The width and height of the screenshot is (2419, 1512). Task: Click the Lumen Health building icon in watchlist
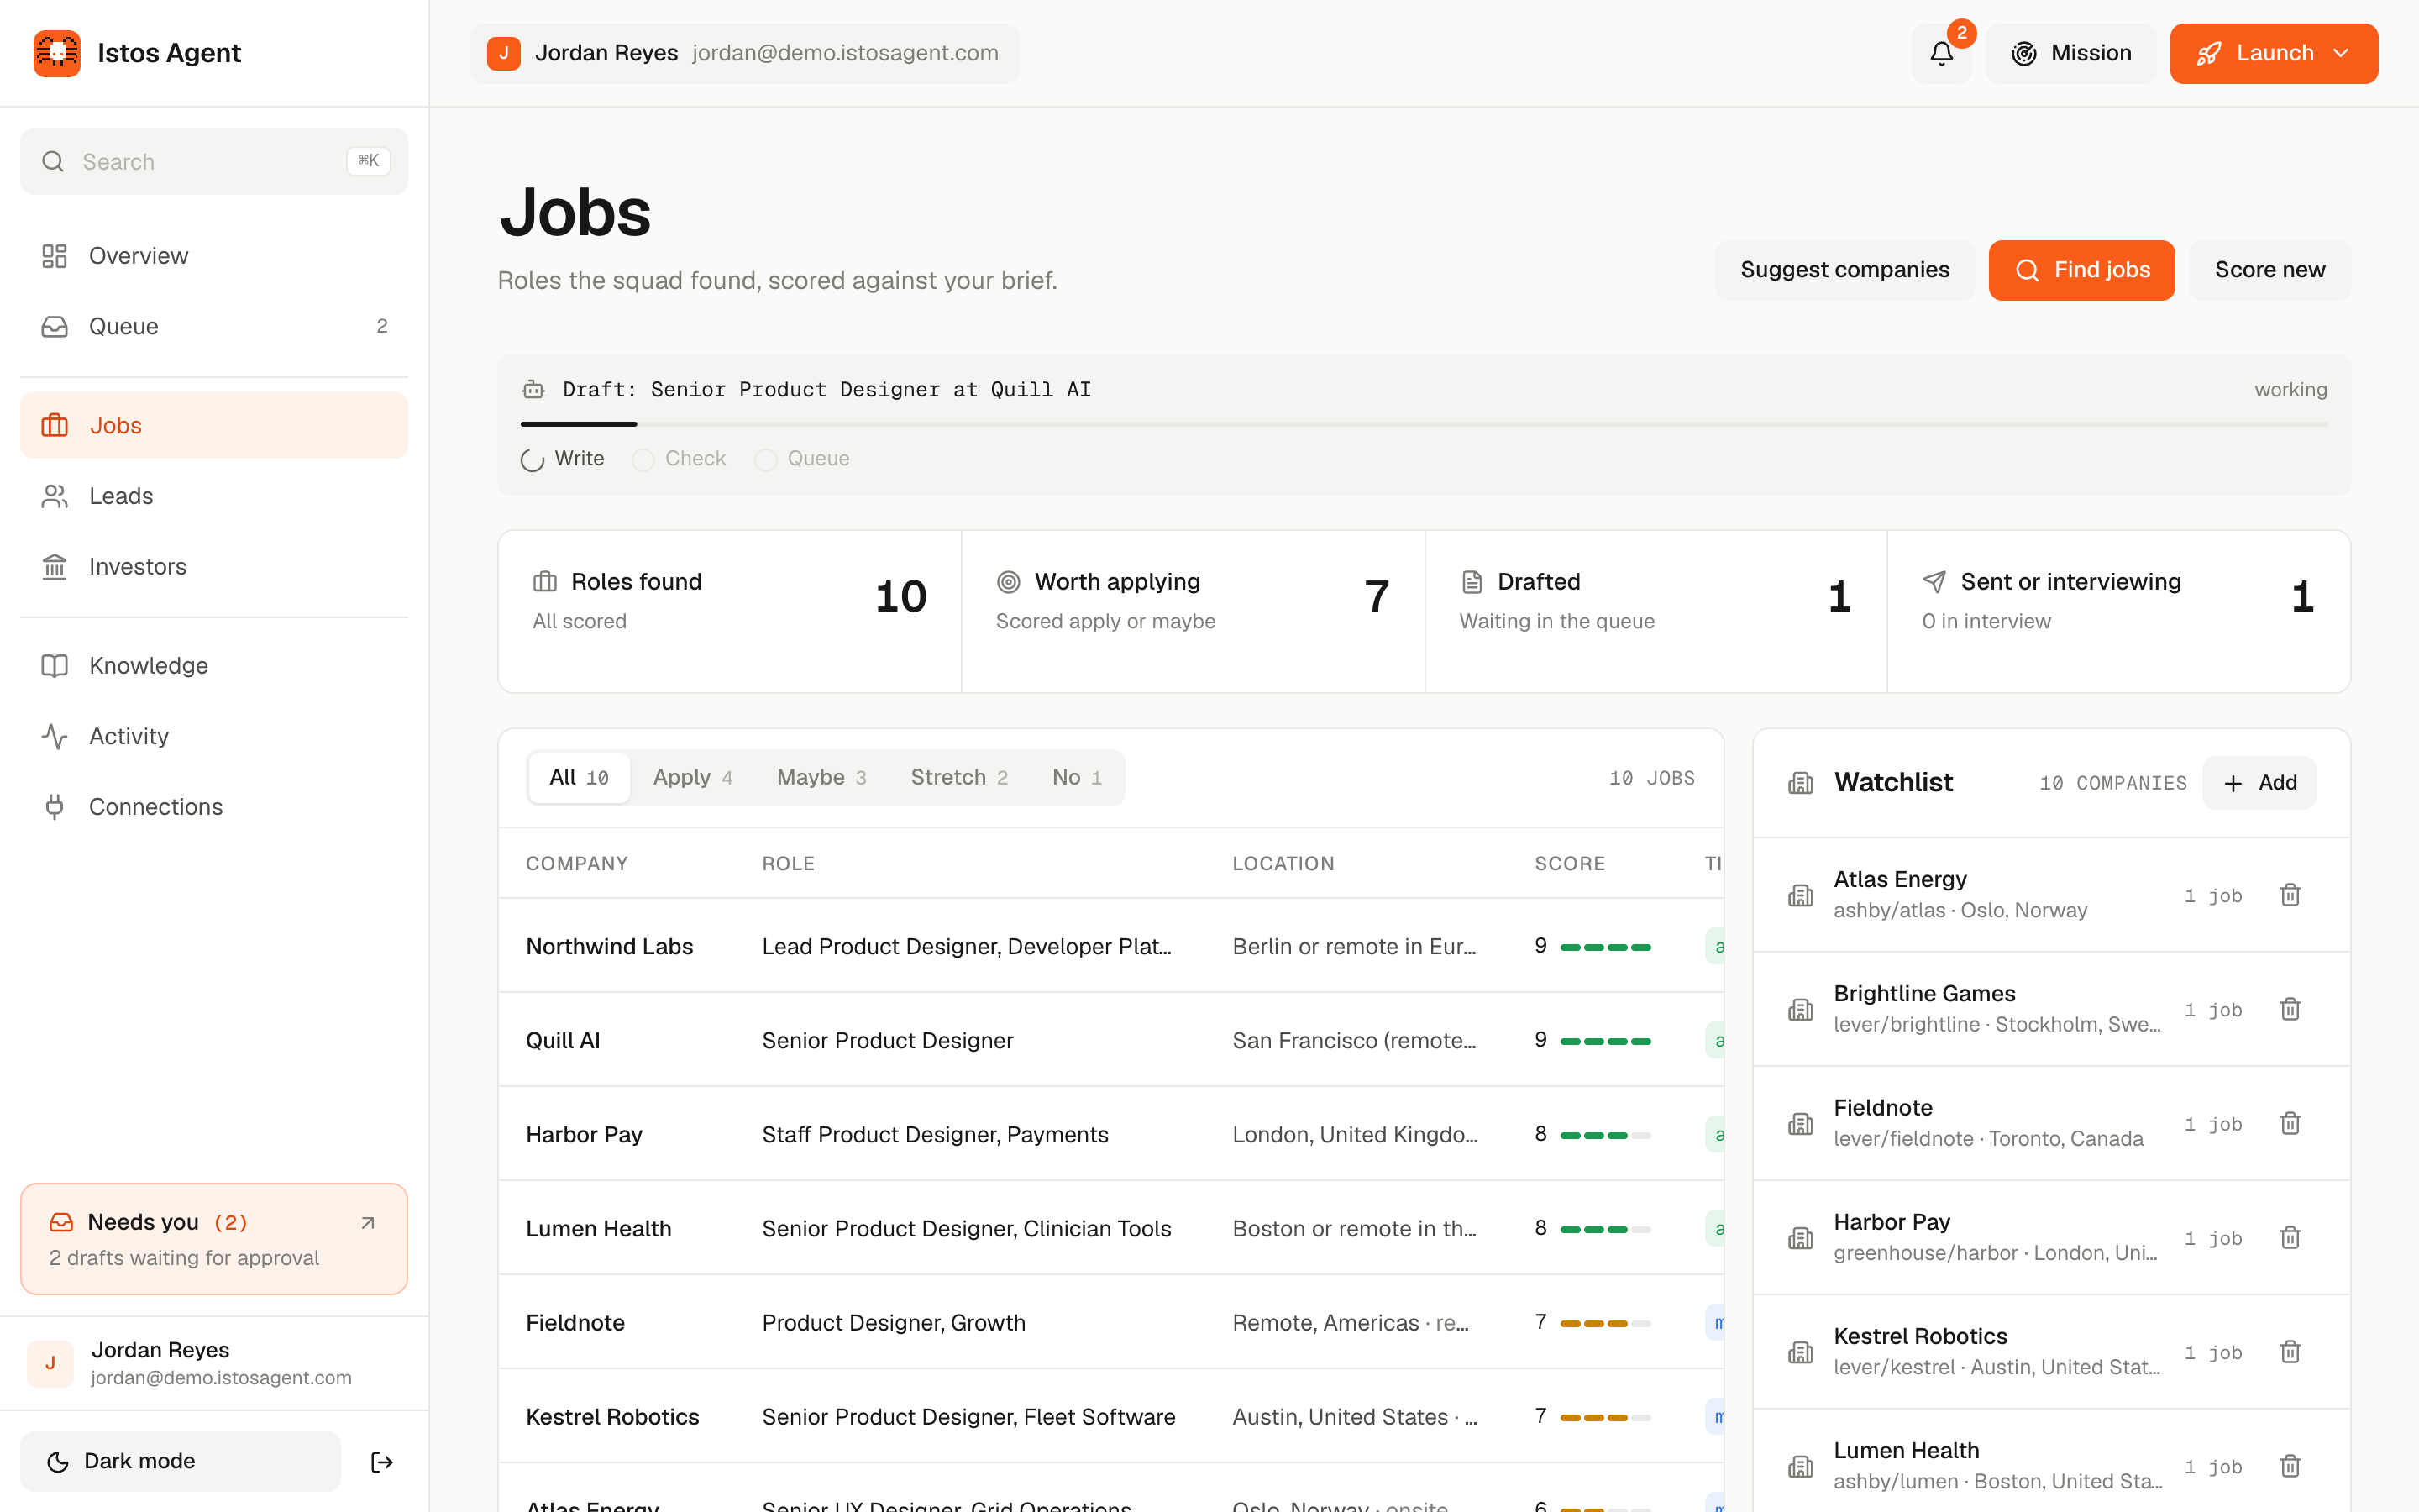point(1800,1466)
